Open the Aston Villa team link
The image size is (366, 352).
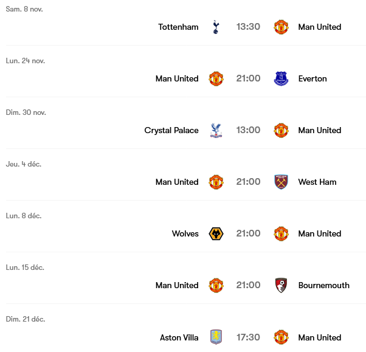[x=179, y=337]
